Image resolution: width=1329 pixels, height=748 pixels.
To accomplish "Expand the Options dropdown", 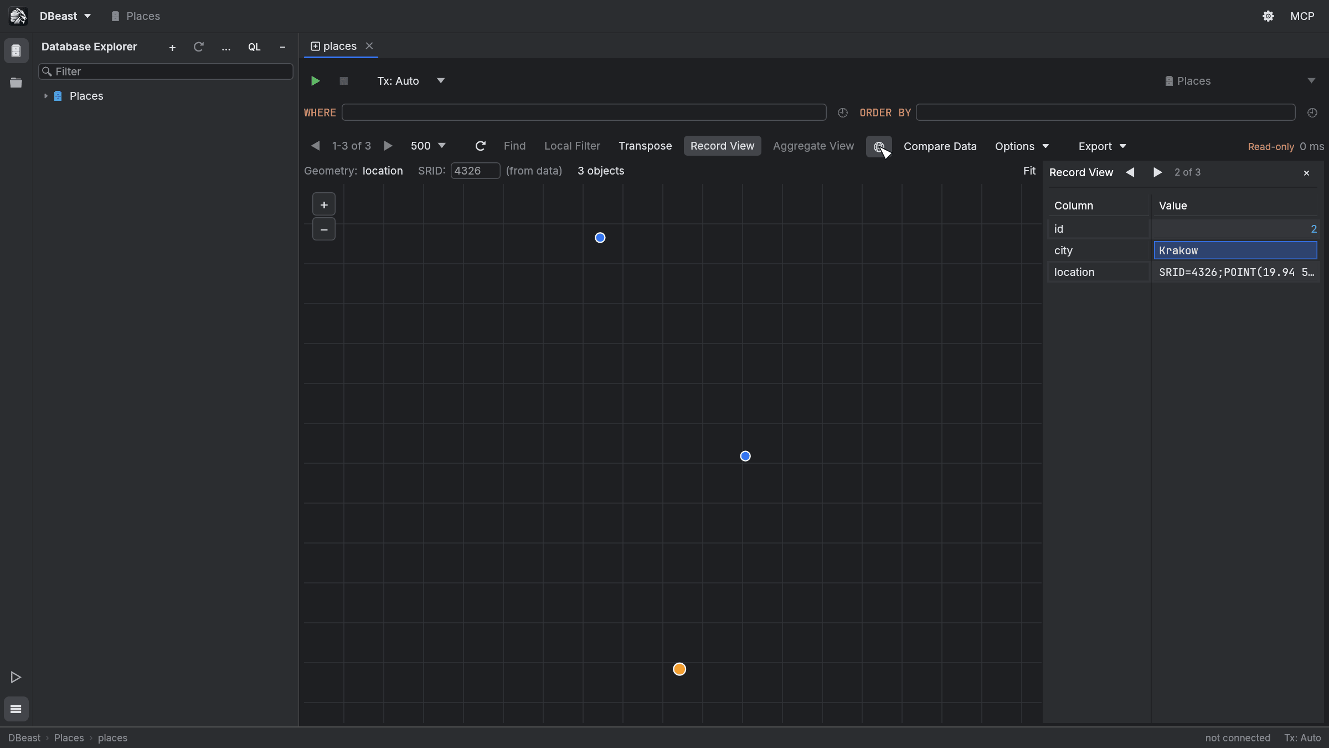I will (x=1022, y=146).
